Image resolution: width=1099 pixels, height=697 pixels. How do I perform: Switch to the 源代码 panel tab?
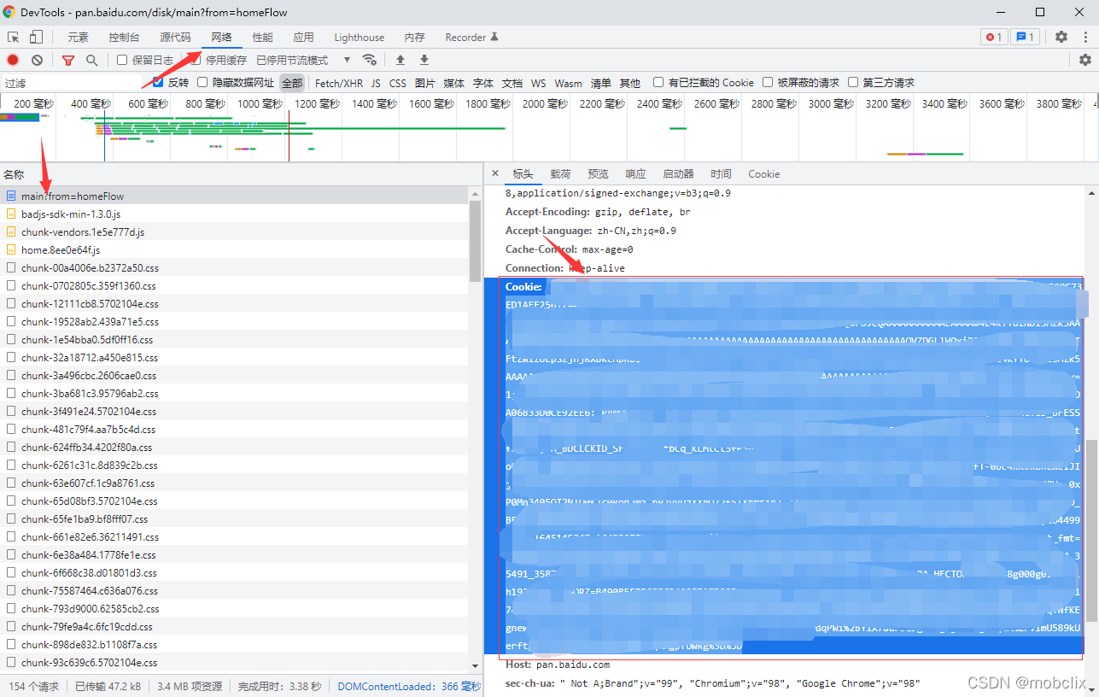175,37
